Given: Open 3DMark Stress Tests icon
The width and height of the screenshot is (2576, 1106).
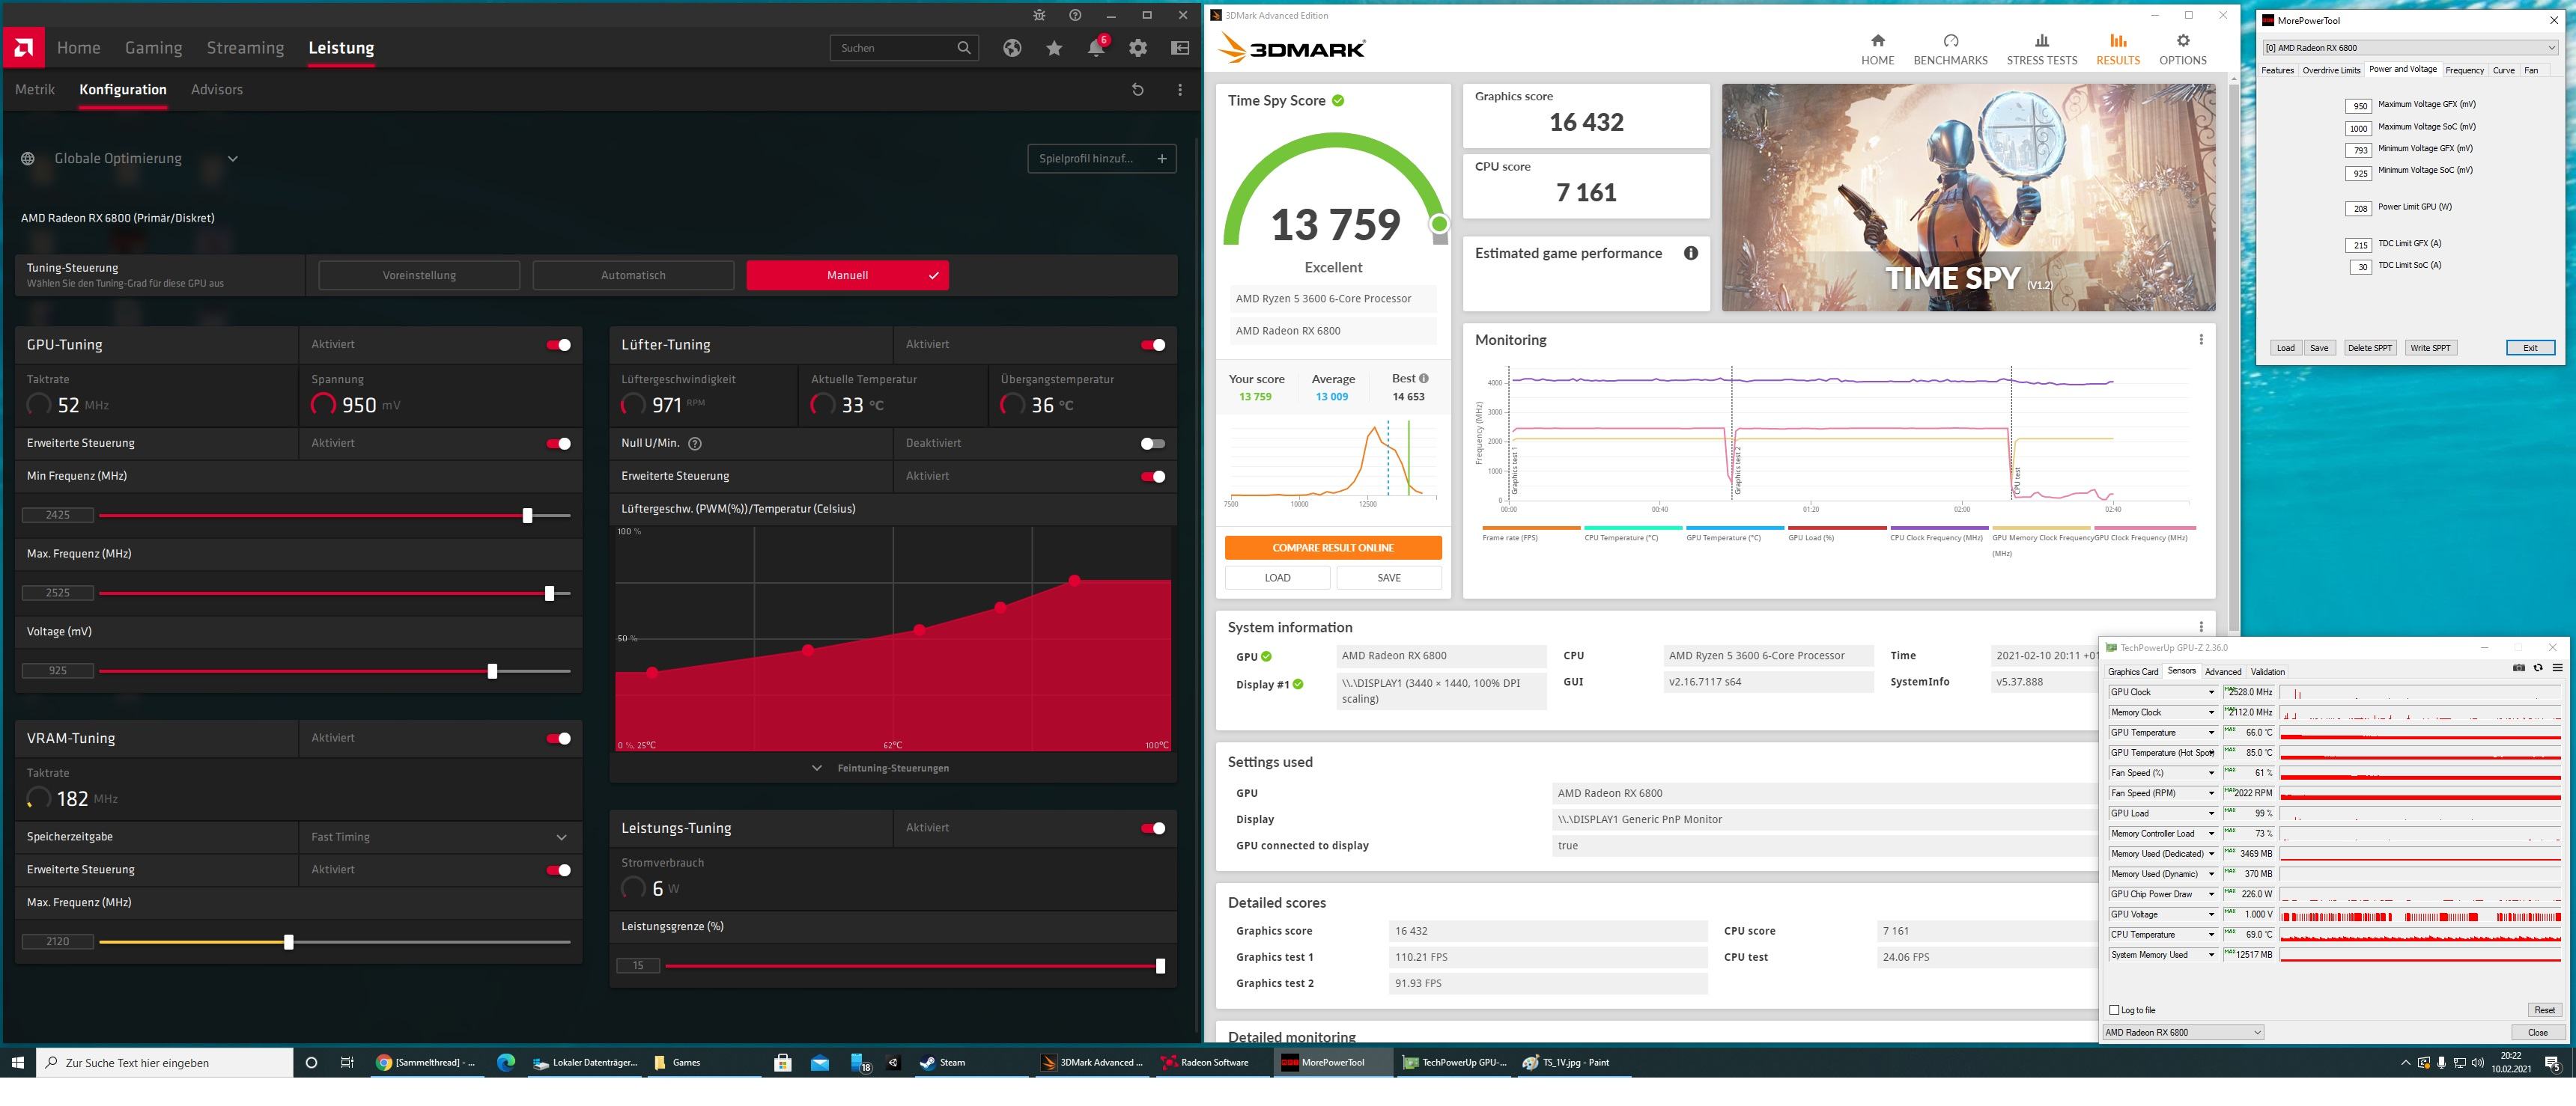Looking at the screenshot, I should click(2041, 41).
